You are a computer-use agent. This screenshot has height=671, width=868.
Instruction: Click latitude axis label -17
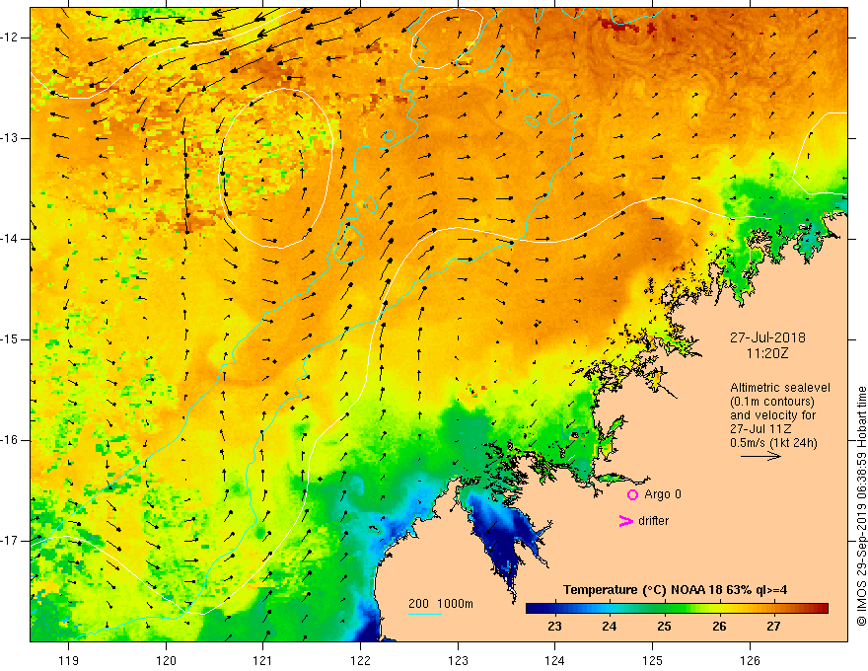(11, 541)
